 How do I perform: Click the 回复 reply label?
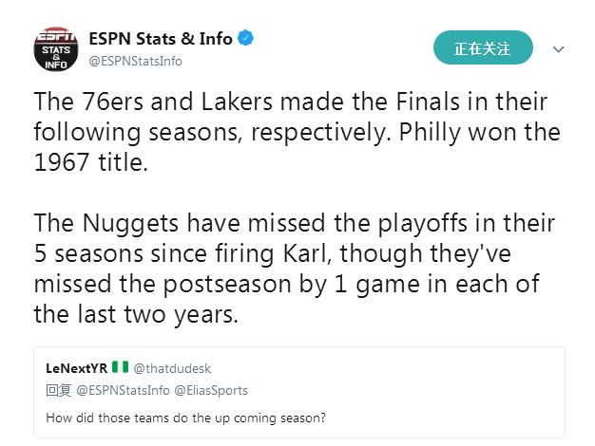59,390
